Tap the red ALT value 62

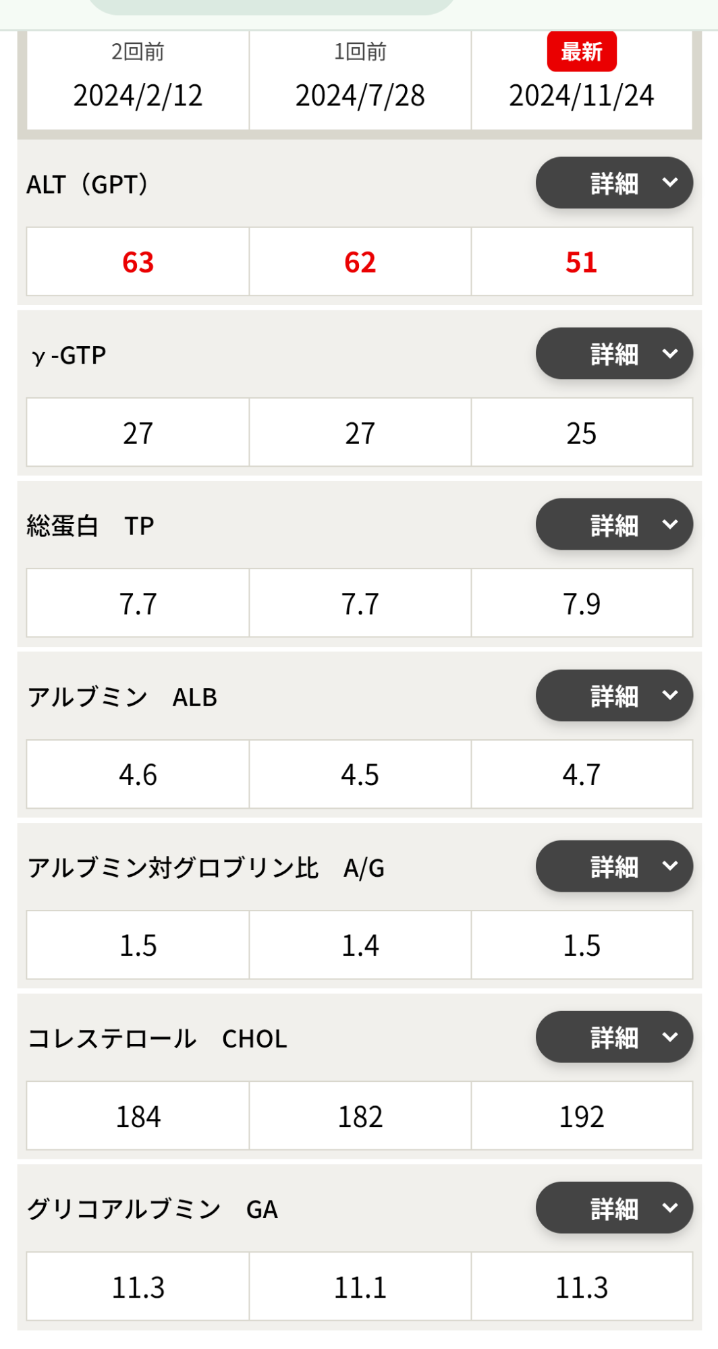click(x=360, y=262)
